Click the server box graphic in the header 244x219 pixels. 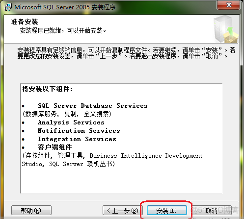[226, 29]
